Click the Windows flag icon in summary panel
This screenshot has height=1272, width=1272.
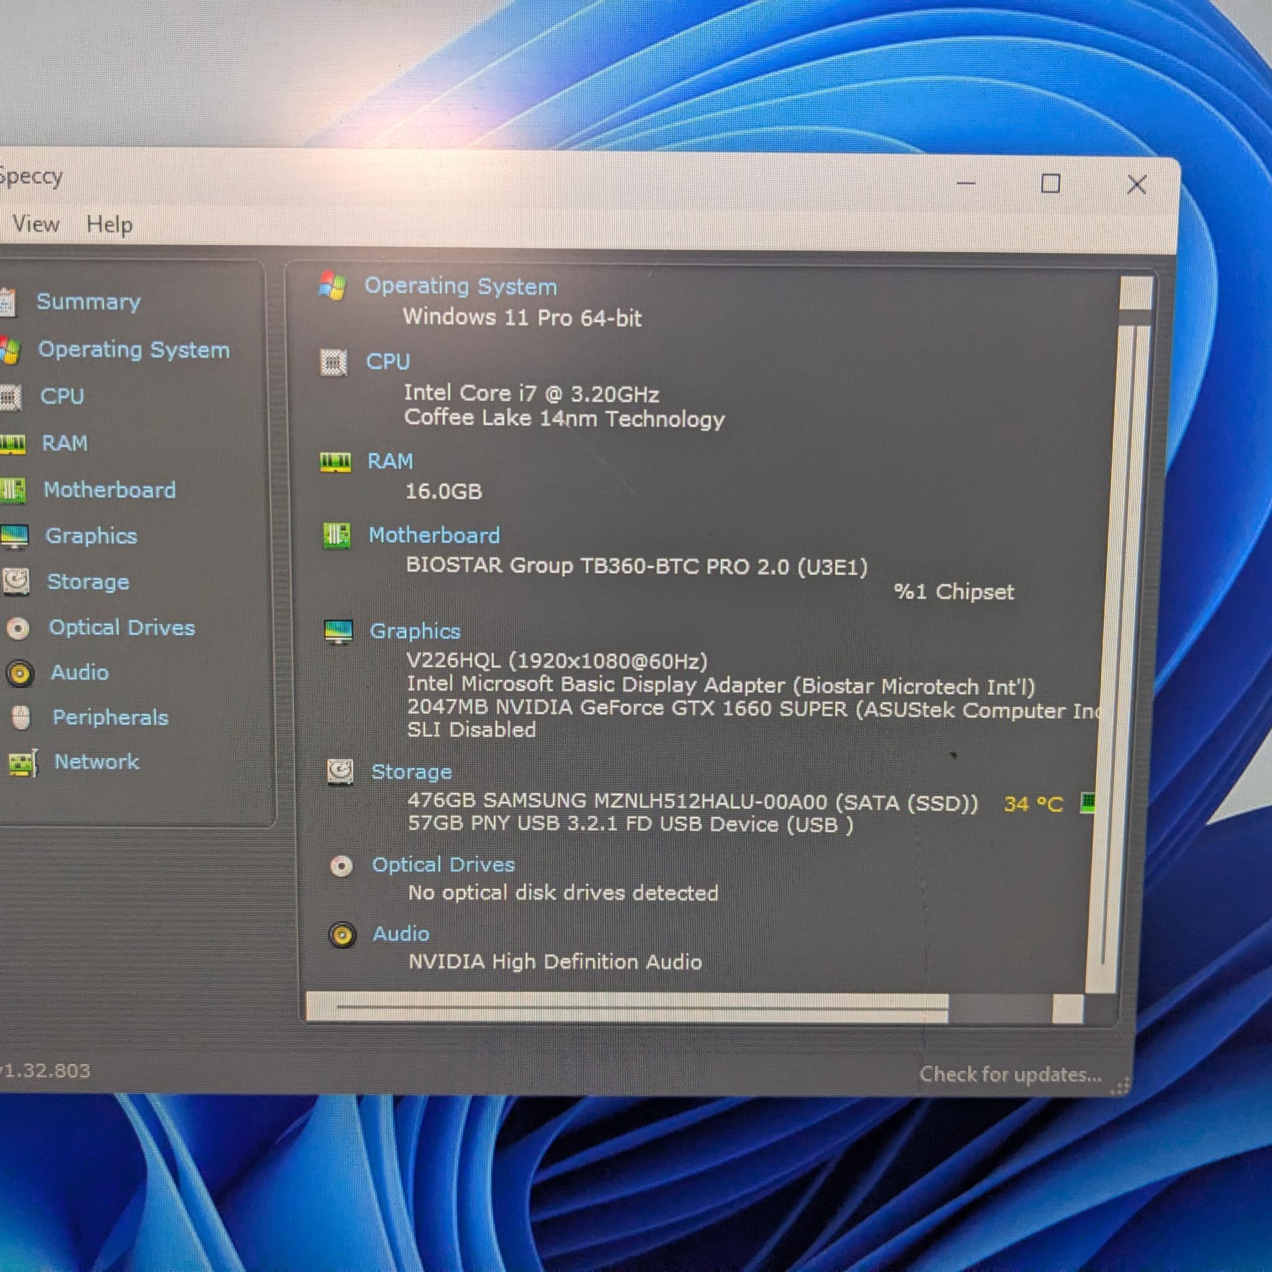(x=332, y=286)
